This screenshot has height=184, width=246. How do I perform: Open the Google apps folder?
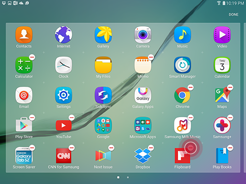point(103,125)
